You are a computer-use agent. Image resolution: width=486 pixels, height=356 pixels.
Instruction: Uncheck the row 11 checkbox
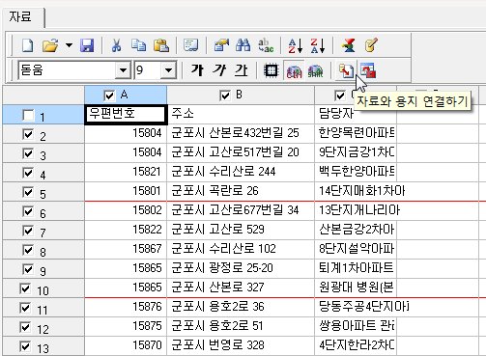click(x=25, y=308)
